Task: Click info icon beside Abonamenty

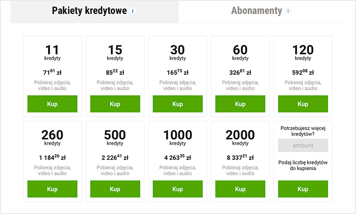Action: 288,11
